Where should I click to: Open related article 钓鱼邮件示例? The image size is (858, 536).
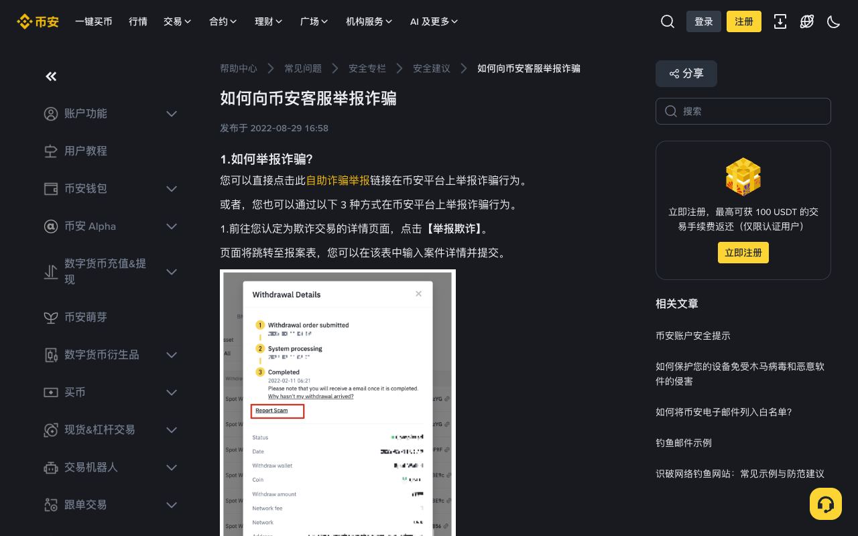click(x=684, y=443)
